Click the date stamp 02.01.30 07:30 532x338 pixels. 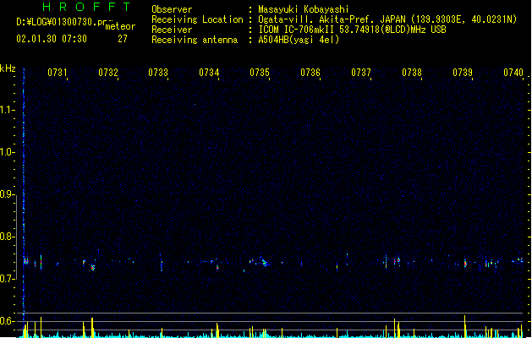52,39
